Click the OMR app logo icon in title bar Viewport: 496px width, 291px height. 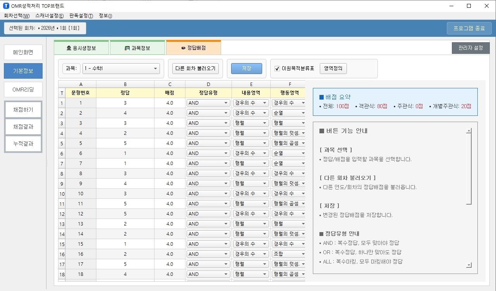(x=6, y=6)
